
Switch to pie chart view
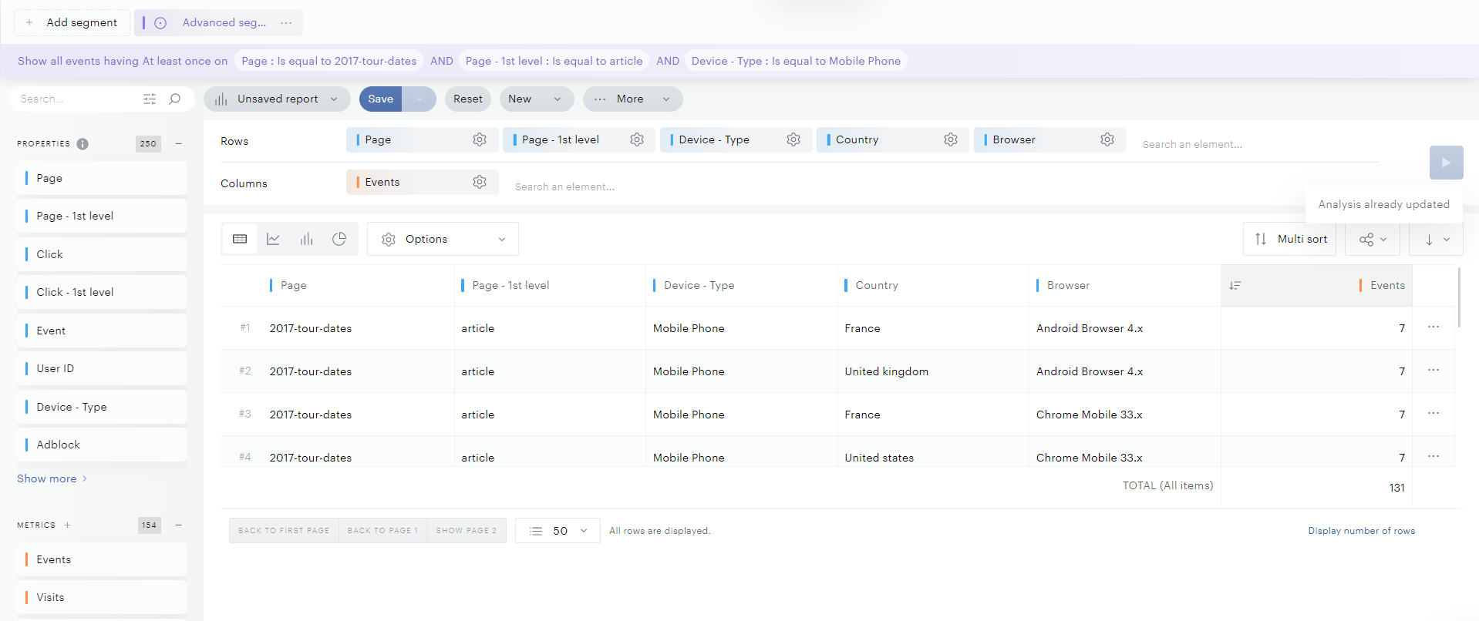coord(339,239)
